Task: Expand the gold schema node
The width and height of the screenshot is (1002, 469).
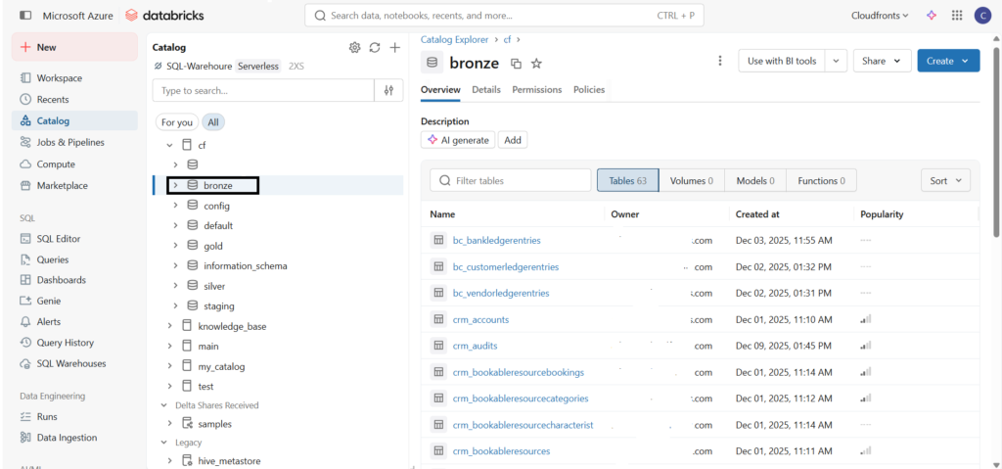Action: click(175, 246)
